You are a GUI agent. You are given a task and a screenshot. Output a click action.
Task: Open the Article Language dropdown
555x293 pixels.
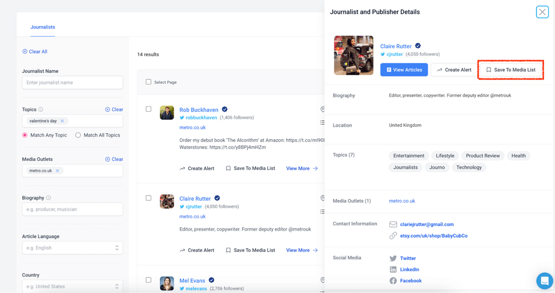tap(73, 248)
